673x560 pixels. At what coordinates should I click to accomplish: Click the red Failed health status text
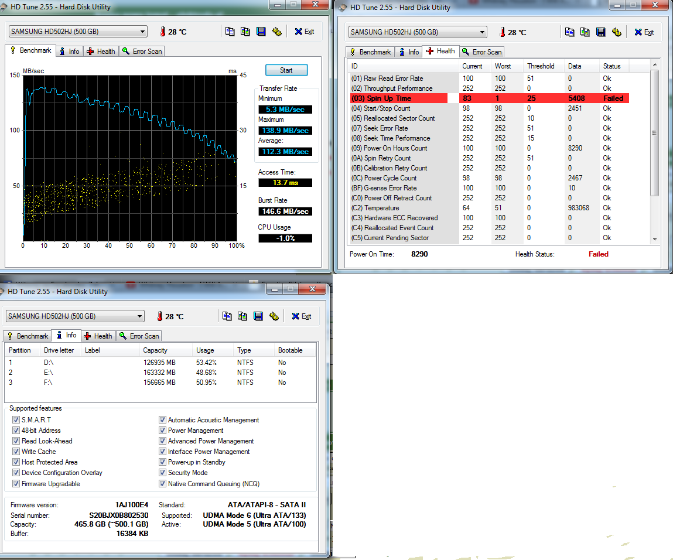[x=598, y=254]
